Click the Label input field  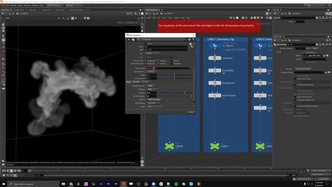coord(166,50)
